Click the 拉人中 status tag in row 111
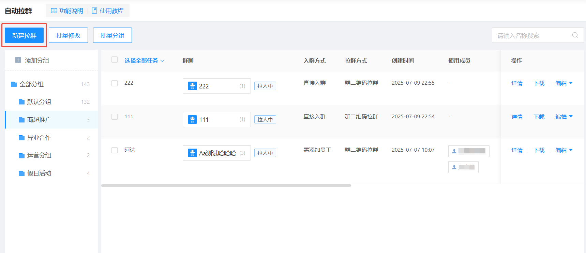The height and width of the screenshot is (253, 586). (265, 119)
